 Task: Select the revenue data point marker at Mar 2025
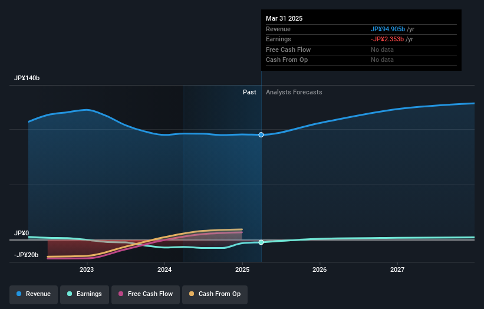click(261, 135)
